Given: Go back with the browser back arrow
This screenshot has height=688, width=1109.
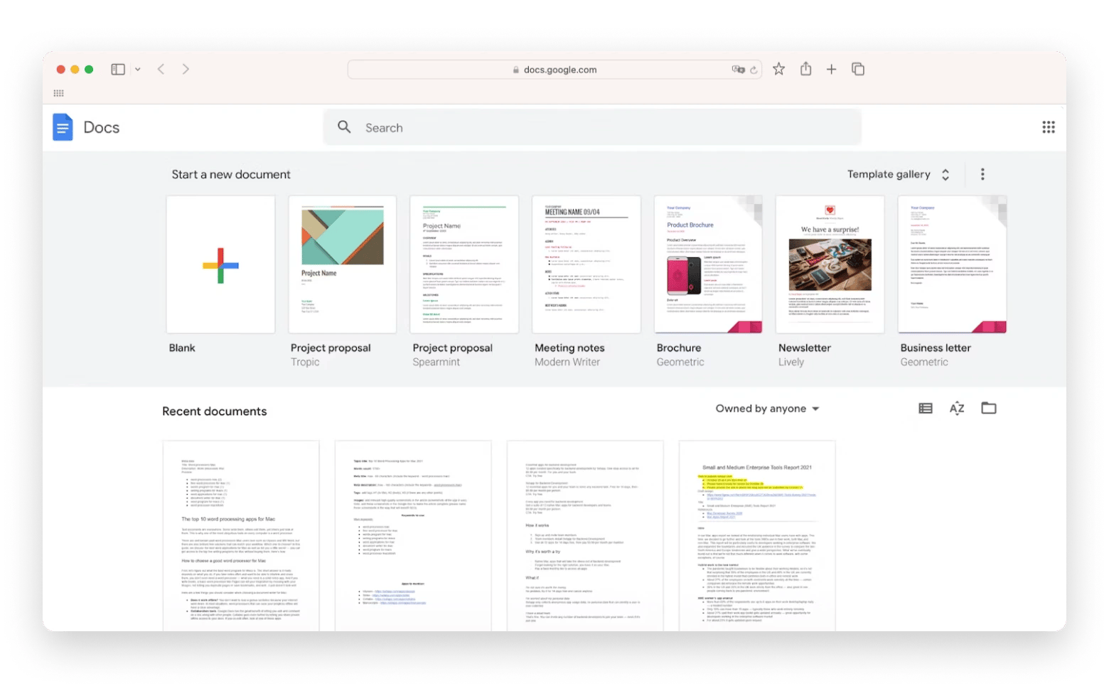Looking at the screenshot, I should pyautogui.click(x=161, y=69).
